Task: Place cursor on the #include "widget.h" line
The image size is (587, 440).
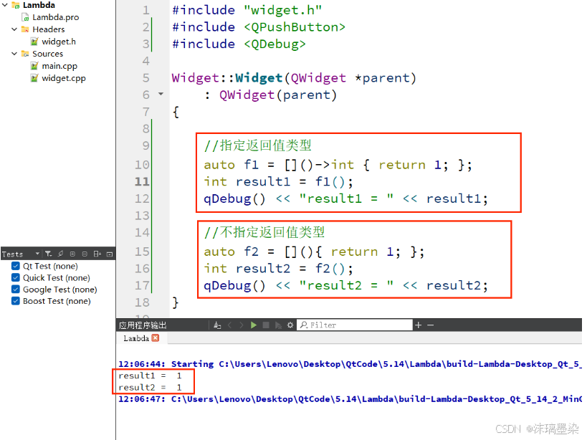Action: click(x=247, y=10)
